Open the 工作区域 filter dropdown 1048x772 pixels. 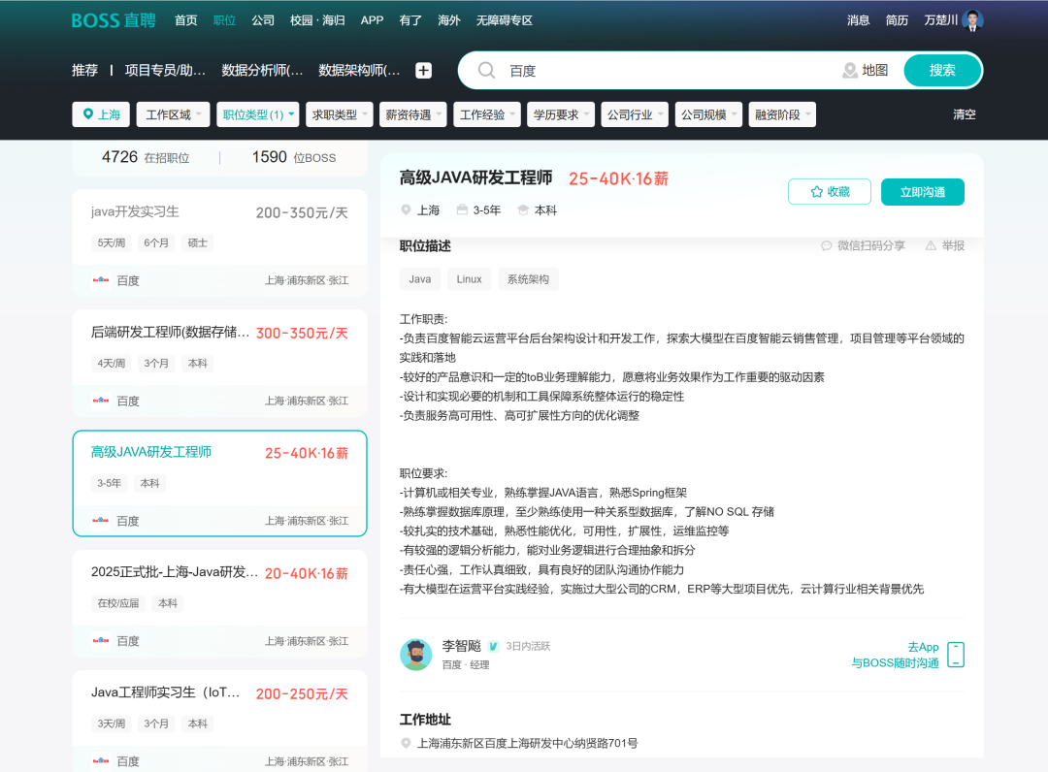173,114
